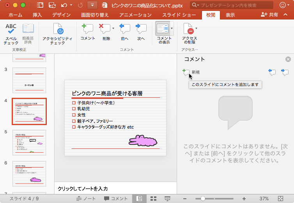Screen dimensions: 294x203
Task: Switch to the アニメーション tab
Action: pyautogui.click(x=135, y=15)
